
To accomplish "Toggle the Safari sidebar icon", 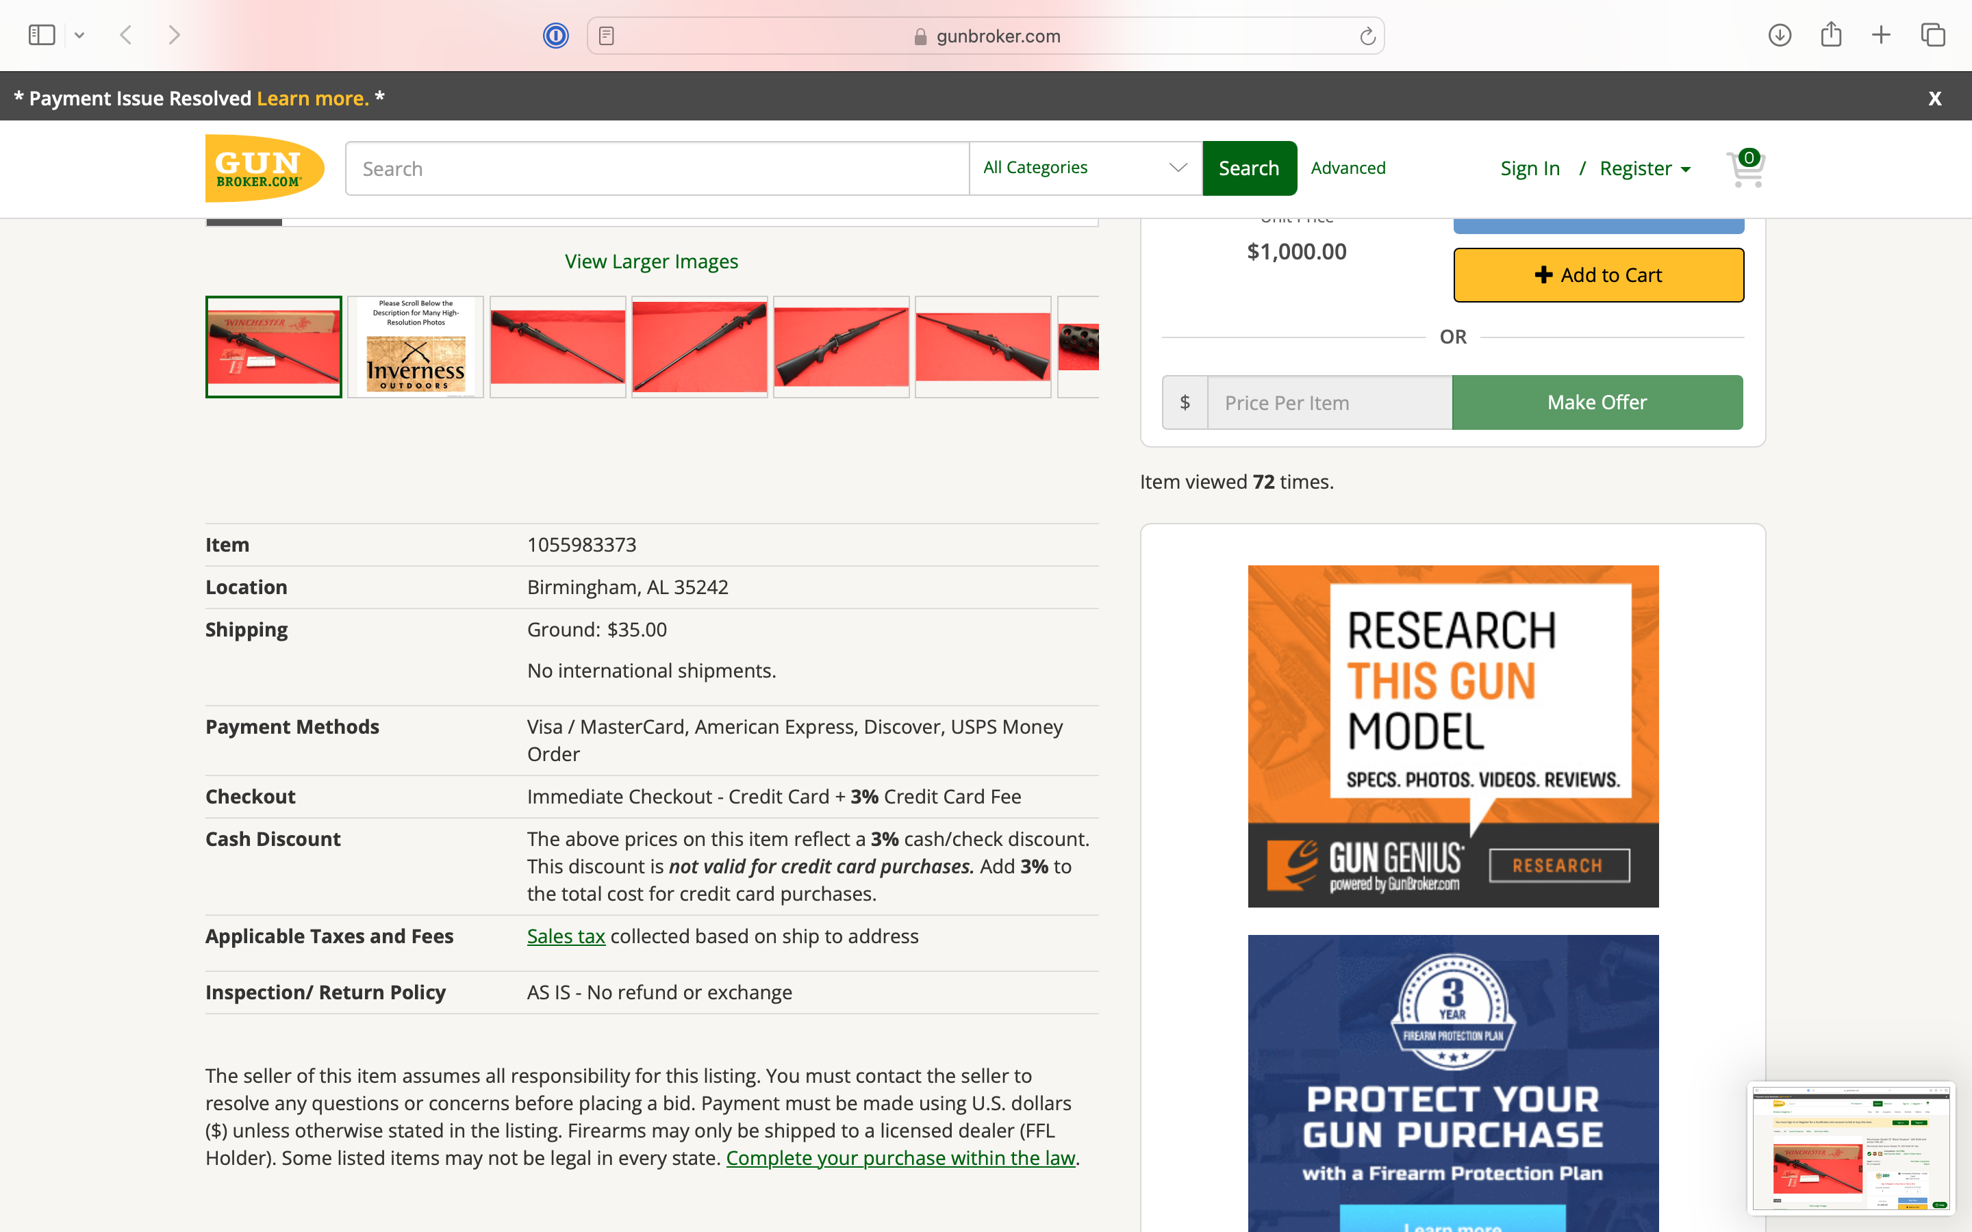I will (42, 35).
